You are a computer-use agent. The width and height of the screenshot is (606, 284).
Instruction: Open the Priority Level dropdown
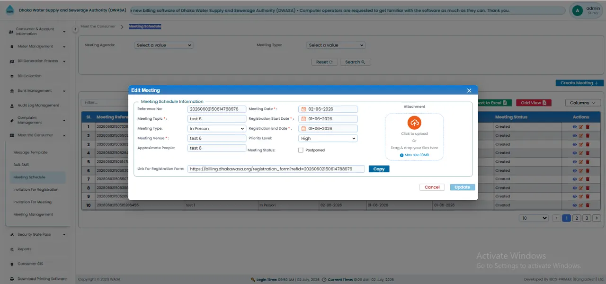(328, 138)
